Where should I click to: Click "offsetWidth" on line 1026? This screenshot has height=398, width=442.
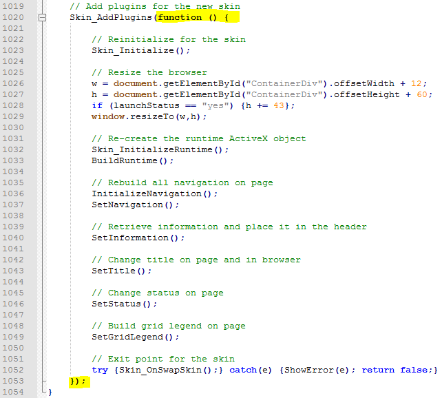[364, 83]
